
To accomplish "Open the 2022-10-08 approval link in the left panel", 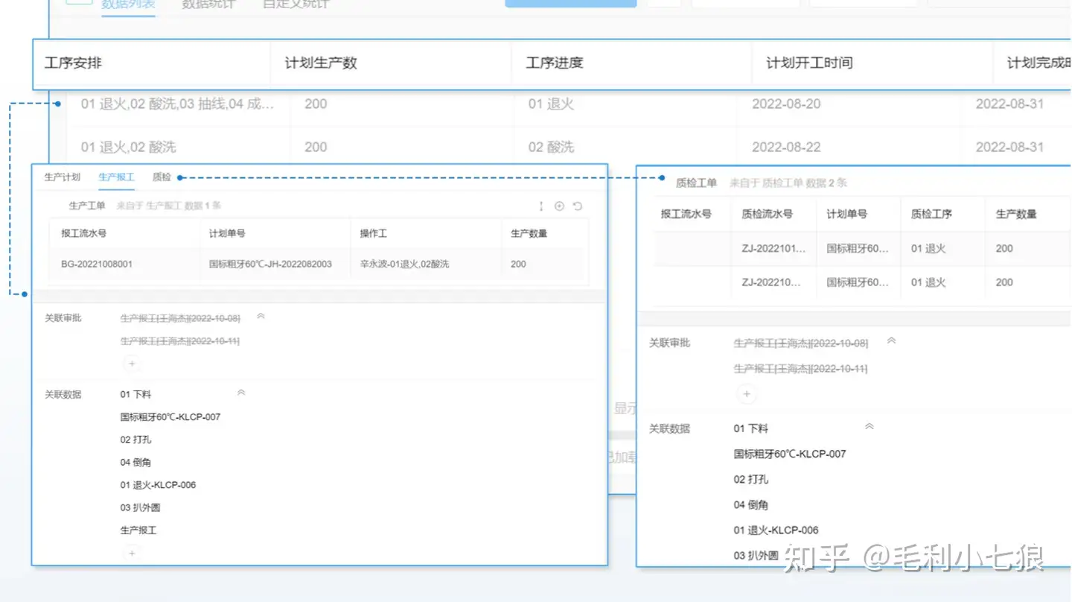I will [180, 318].
